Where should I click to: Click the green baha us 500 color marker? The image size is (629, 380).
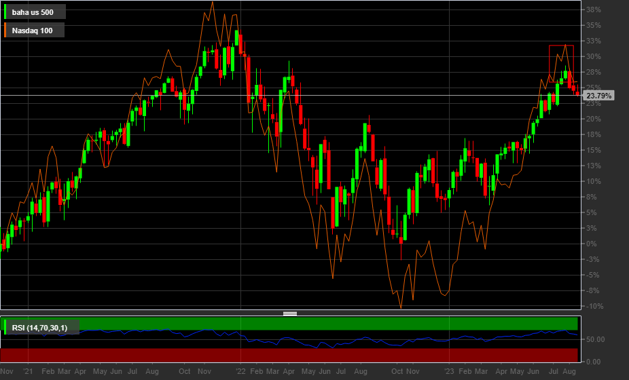(5, 12)
